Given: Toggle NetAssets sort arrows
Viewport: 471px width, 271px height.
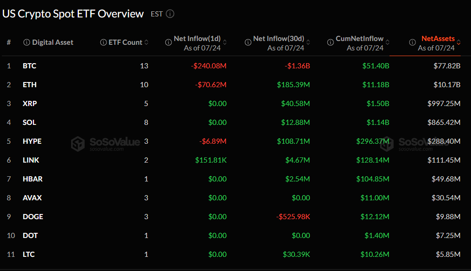Looking at the screenshot, I should click(x=459, y=42).
